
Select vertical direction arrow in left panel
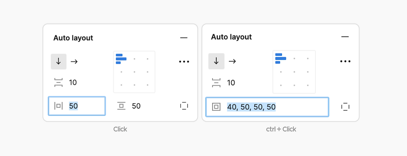59,62
